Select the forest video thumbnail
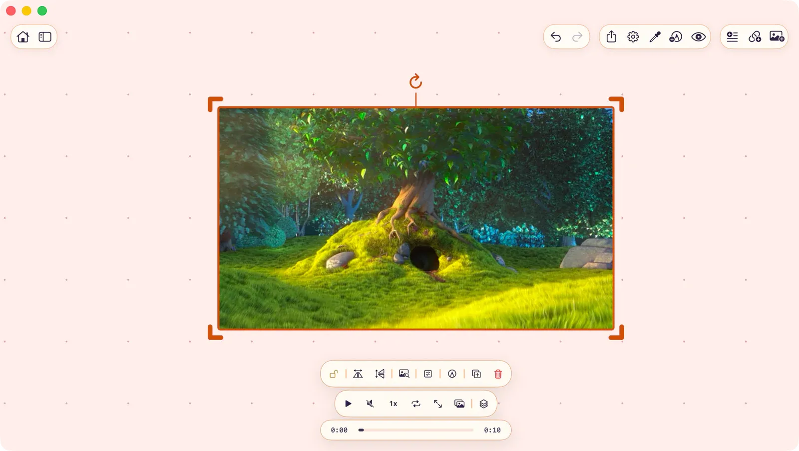 (415, 218)
